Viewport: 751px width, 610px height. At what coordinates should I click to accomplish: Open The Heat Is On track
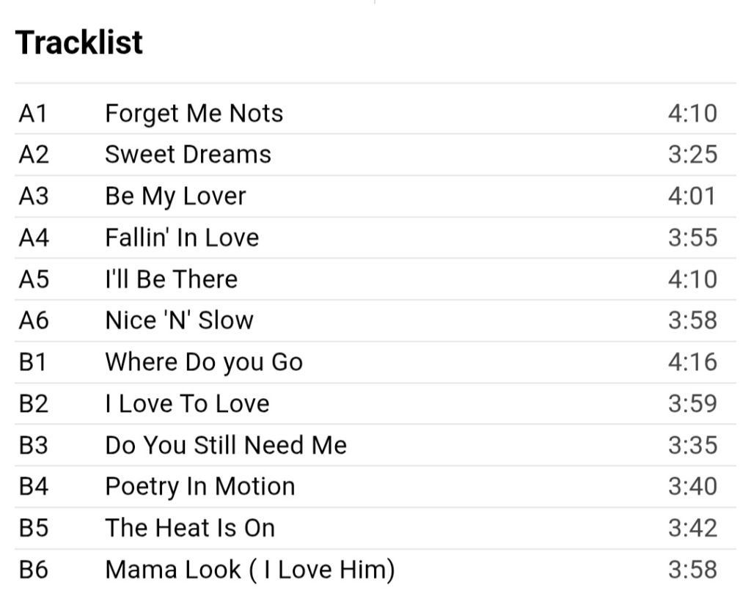point(190,528)
